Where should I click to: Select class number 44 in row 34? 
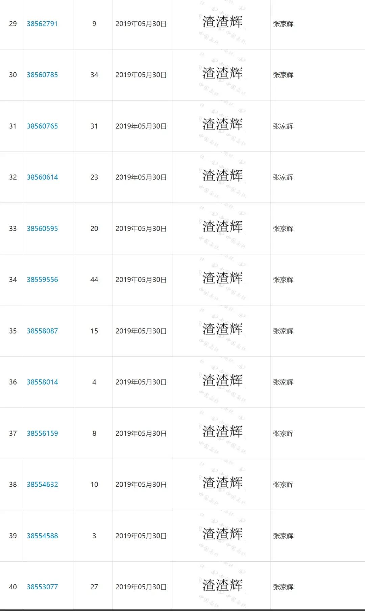tap(94, 279)
